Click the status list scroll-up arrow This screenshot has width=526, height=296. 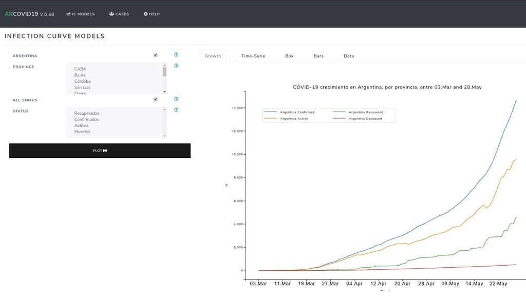tap(164, 109)
